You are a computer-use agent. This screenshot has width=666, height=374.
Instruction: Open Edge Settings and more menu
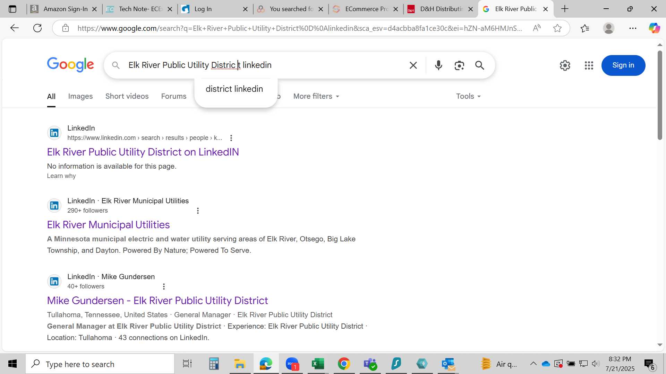click(x=633, y=28)
